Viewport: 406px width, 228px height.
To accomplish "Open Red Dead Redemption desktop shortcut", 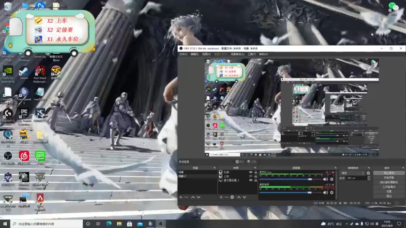I will tap(40, 74).
